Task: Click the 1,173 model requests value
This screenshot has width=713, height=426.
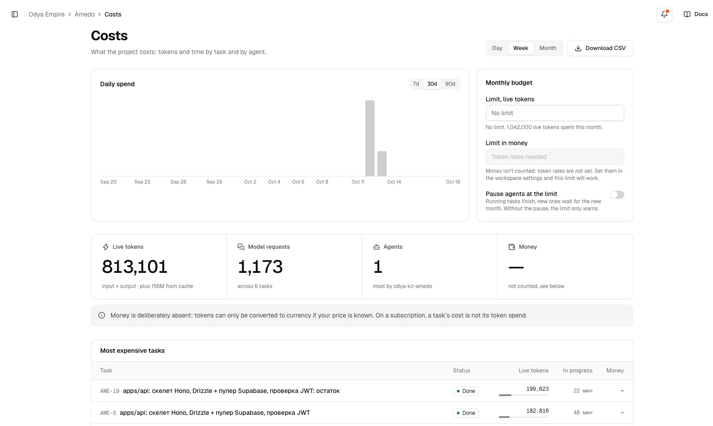Action: click(x=260, y=267)
